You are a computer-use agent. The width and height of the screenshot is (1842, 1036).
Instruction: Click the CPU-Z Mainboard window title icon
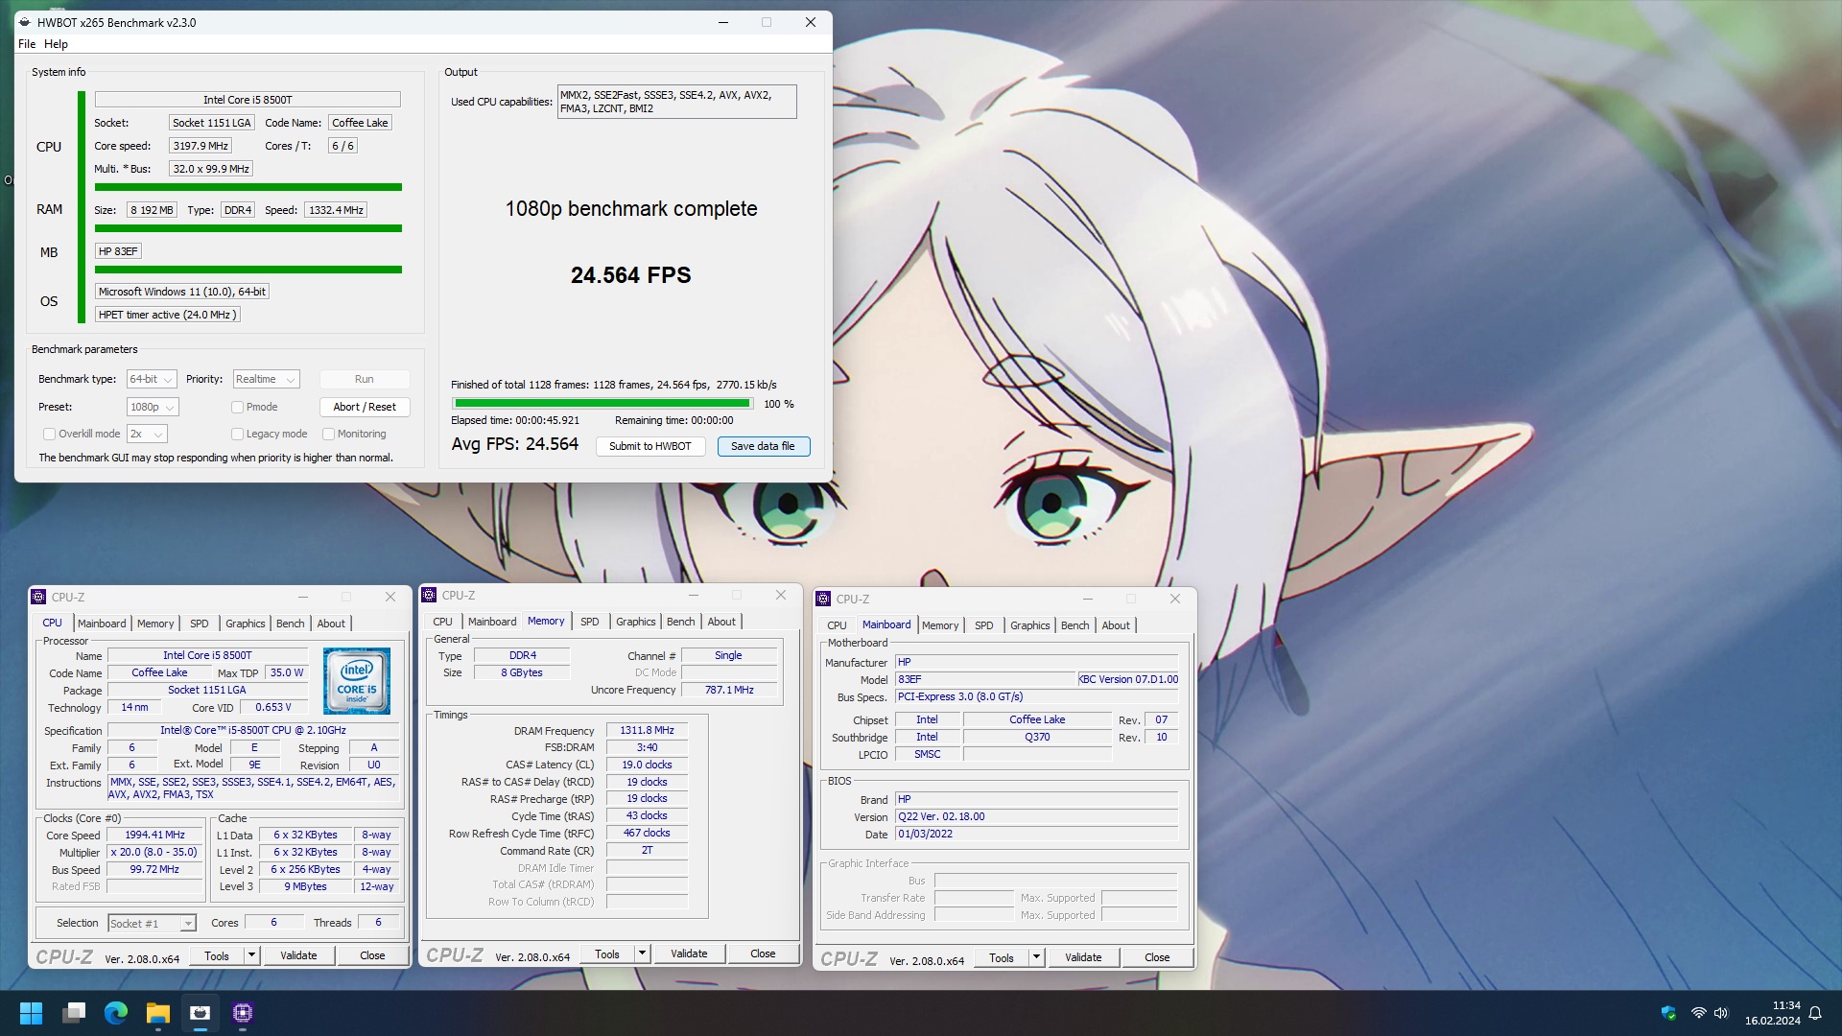click(823, 599)
